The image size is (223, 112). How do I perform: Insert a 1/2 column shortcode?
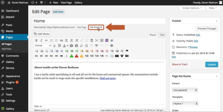click(87, 56)
